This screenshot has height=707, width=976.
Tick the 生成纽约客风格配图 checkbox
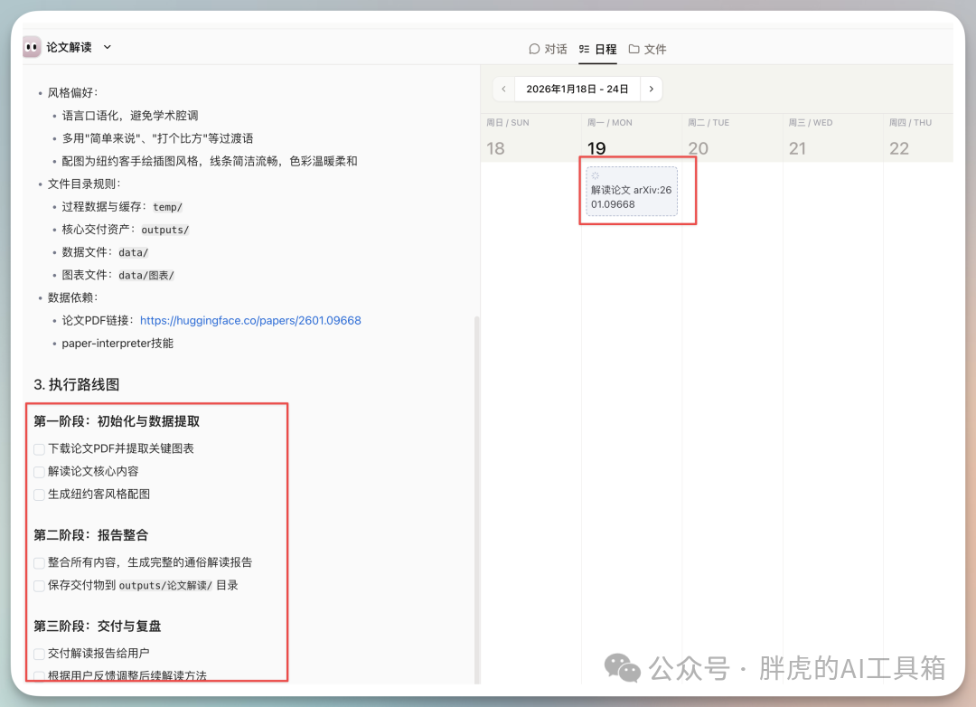39,495
